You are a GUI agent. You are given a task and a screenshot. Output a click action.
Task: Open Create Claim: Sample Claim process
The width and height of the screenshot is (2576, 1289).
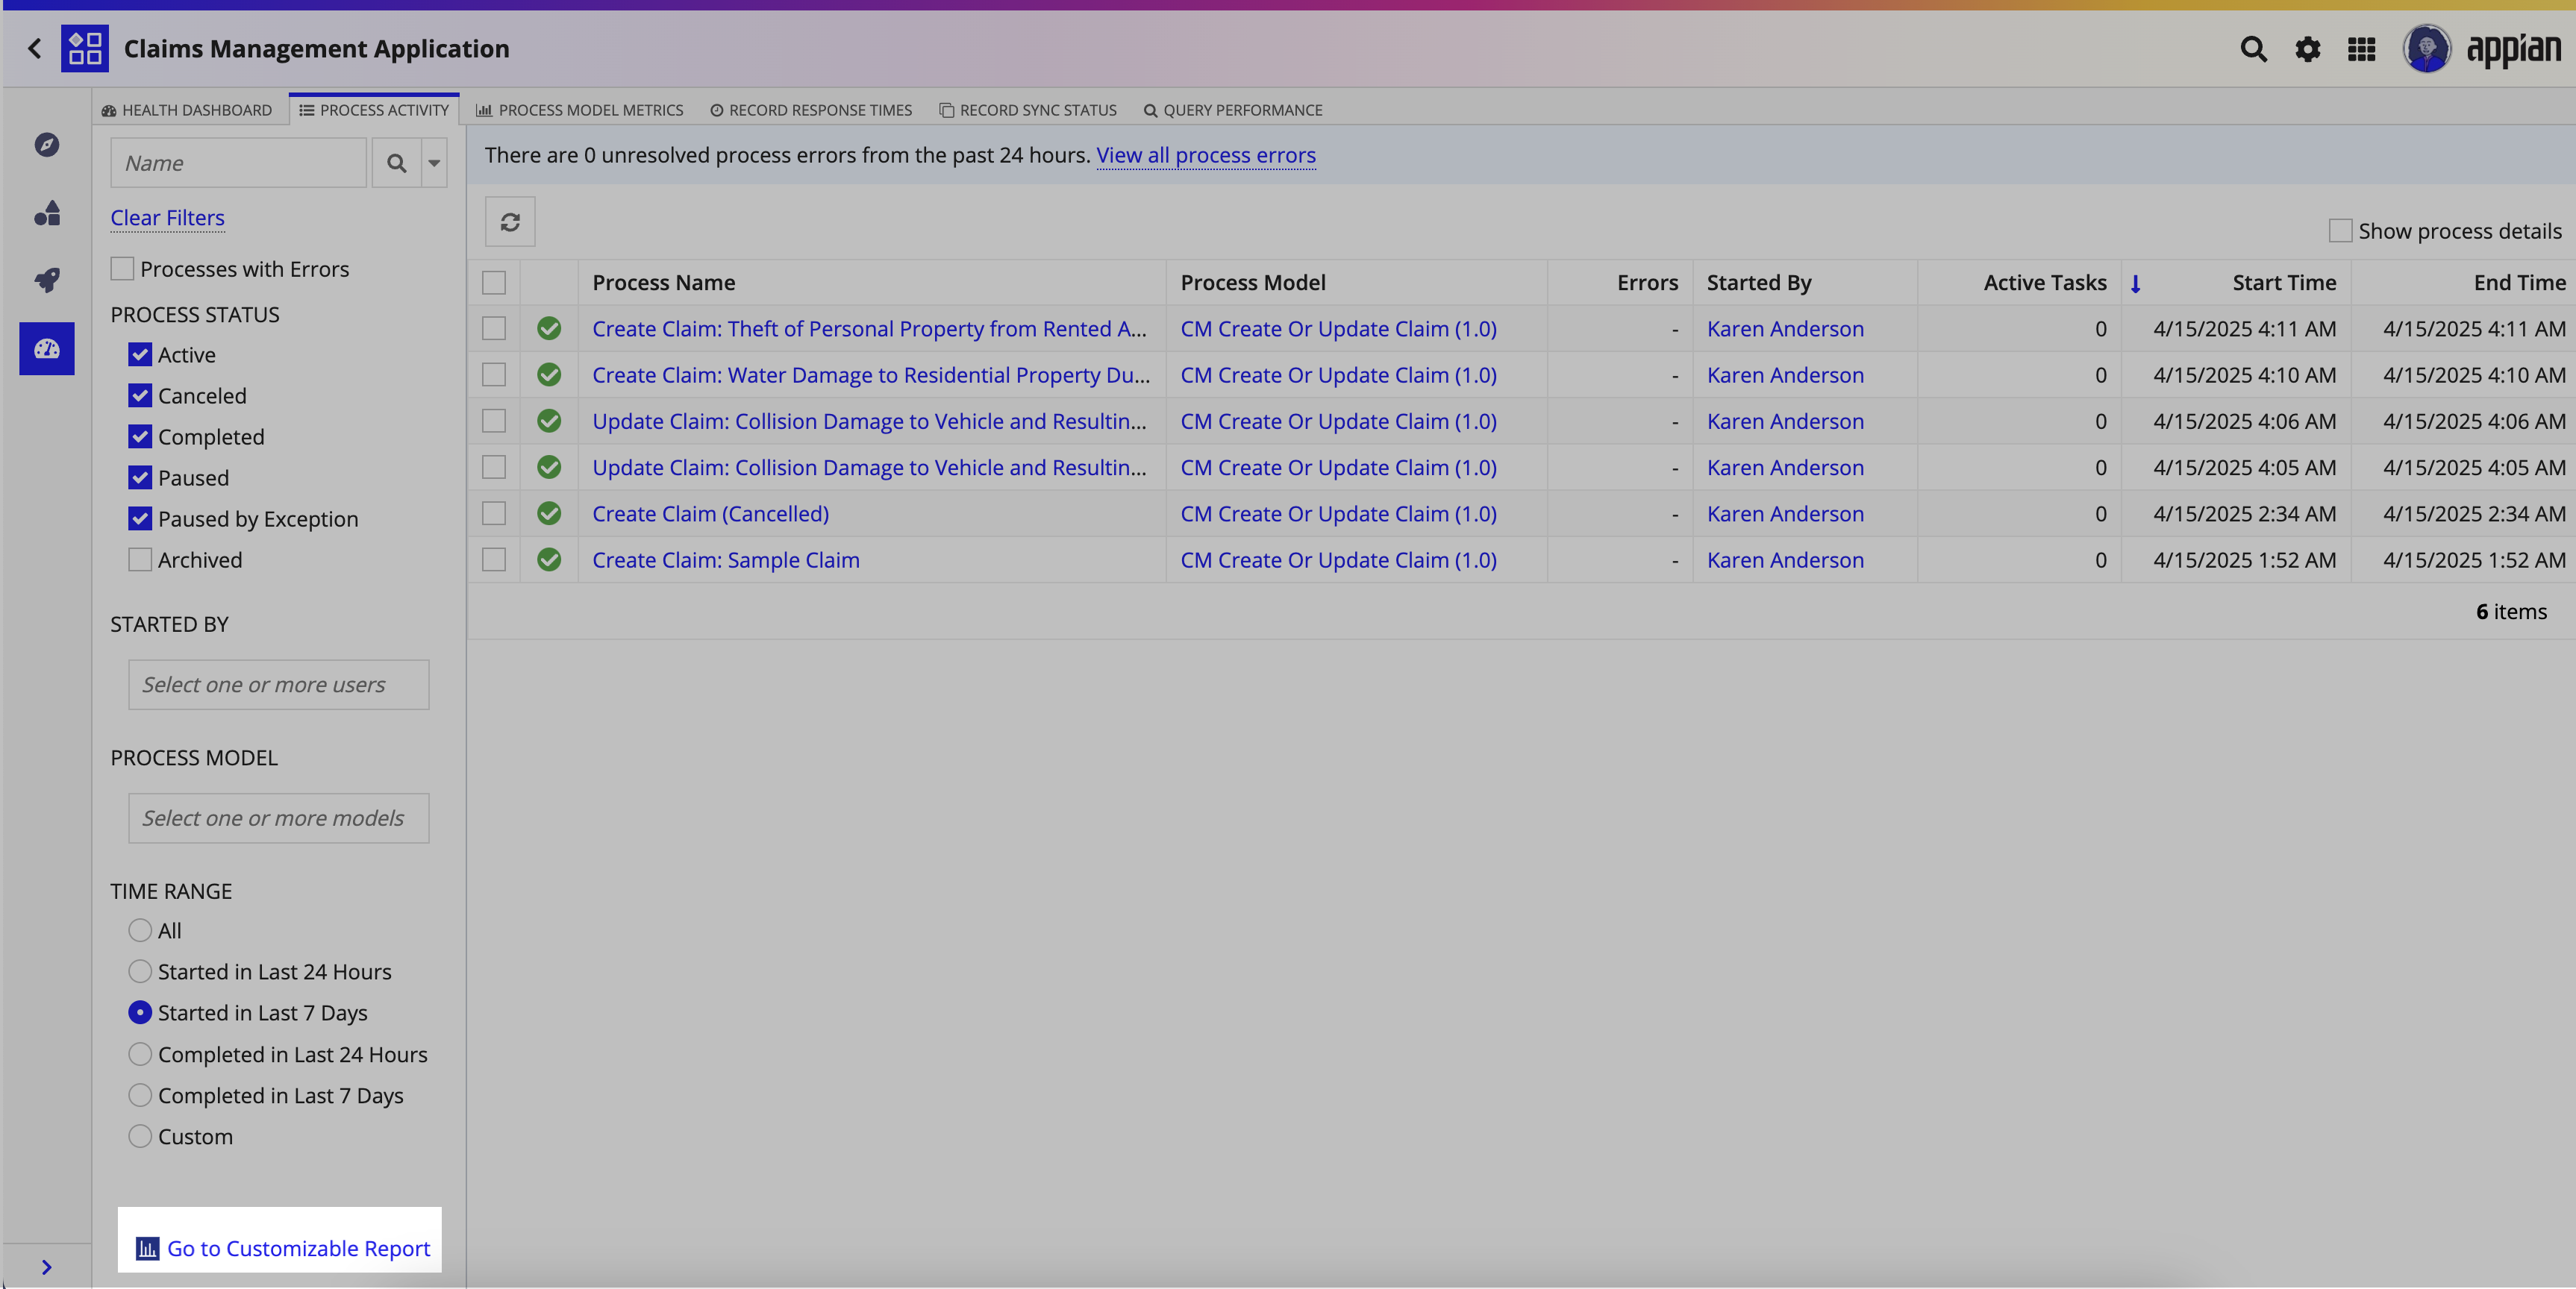(726, 560)
